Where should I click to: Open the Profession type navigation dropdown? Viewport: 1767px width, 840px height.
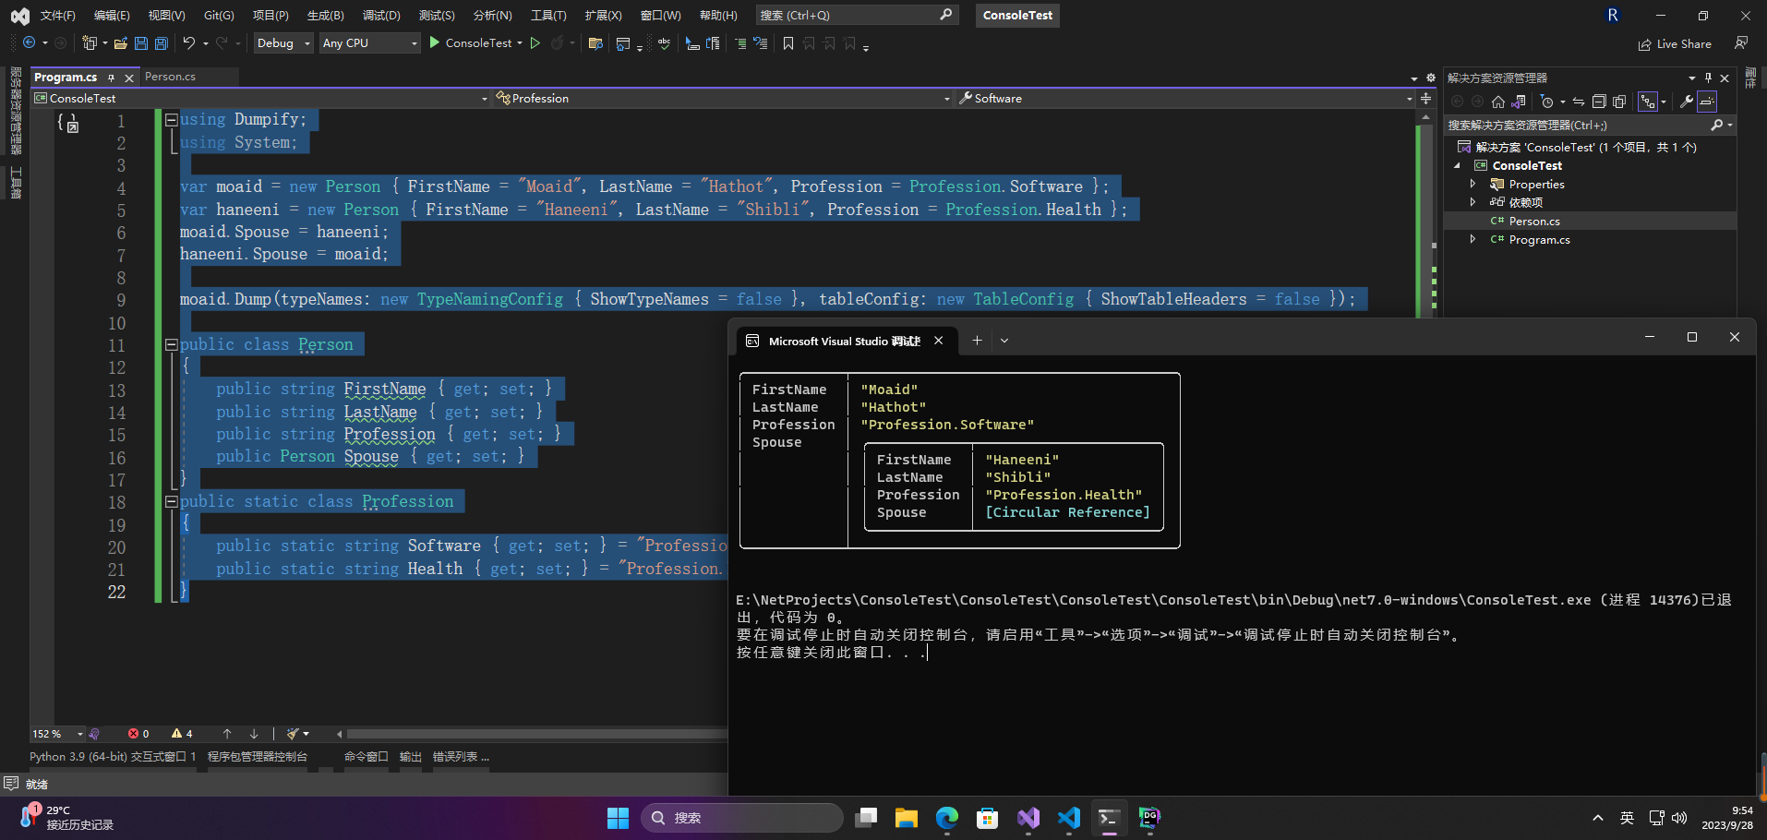(x=722, y=99)
